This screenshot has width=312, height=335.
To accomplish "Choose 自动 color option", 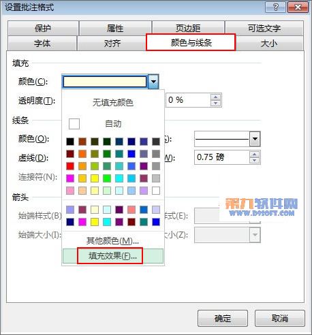I will [113, 124].
